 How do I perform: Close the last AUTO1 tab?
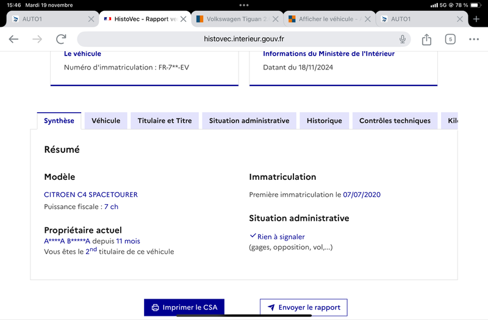(x=460, y=20)
